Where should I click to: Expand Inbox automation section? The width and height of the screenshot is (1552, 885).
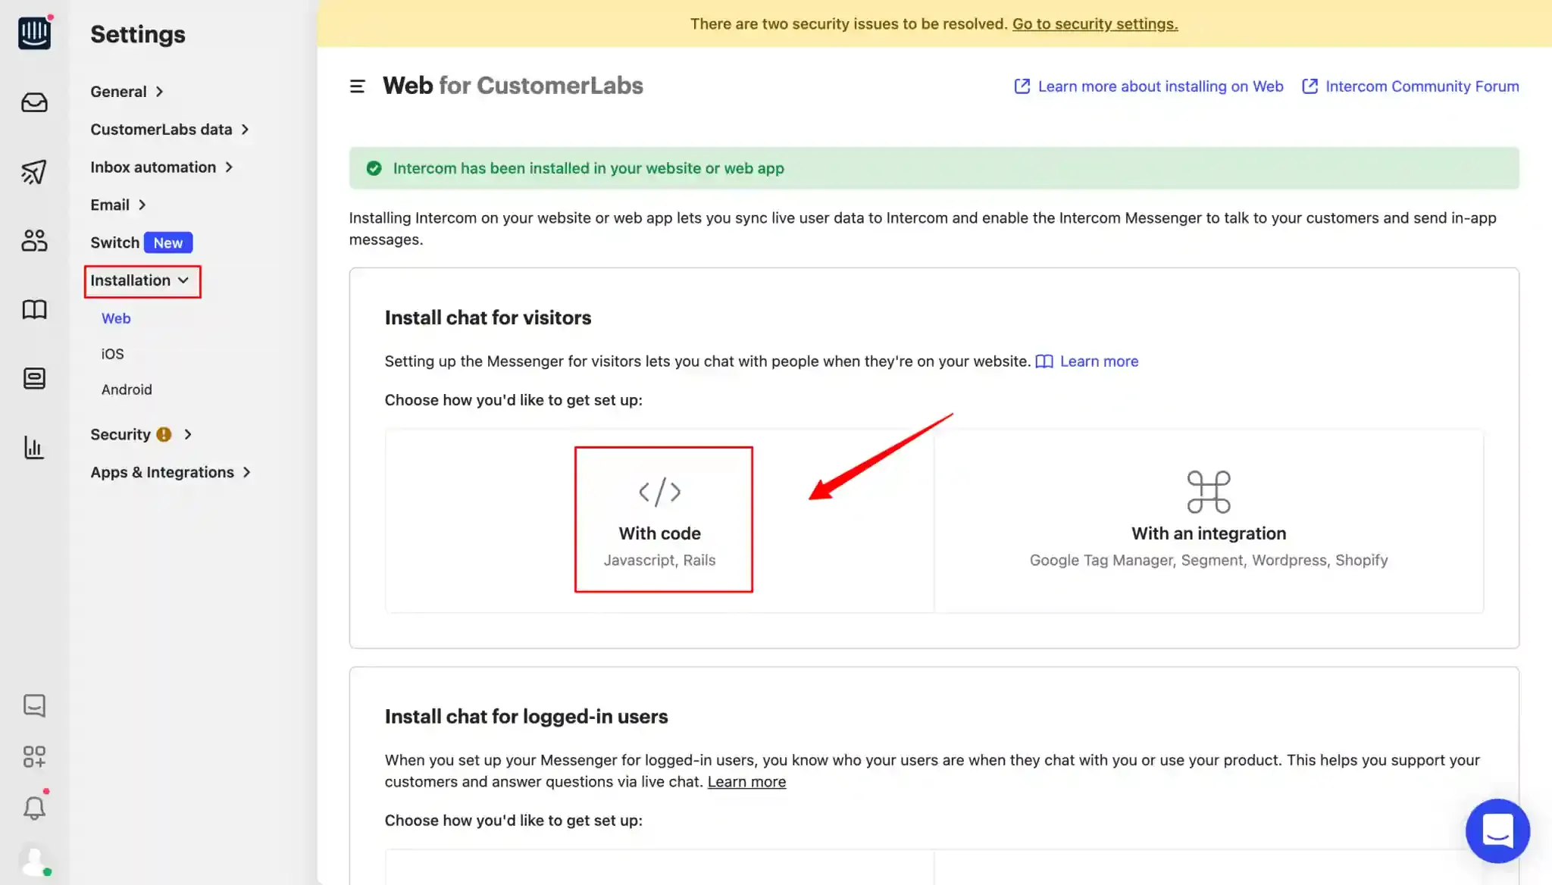coord(161,167)
